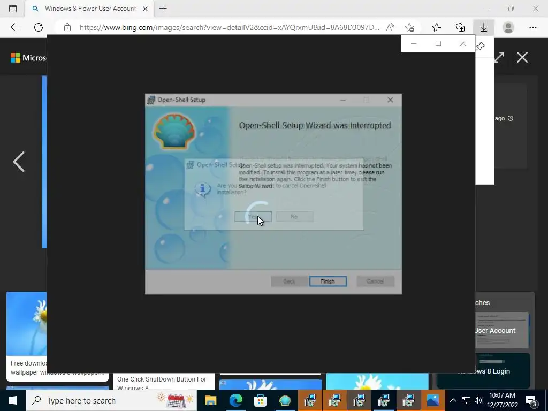Add this page to favorites

tap(409, 27)
